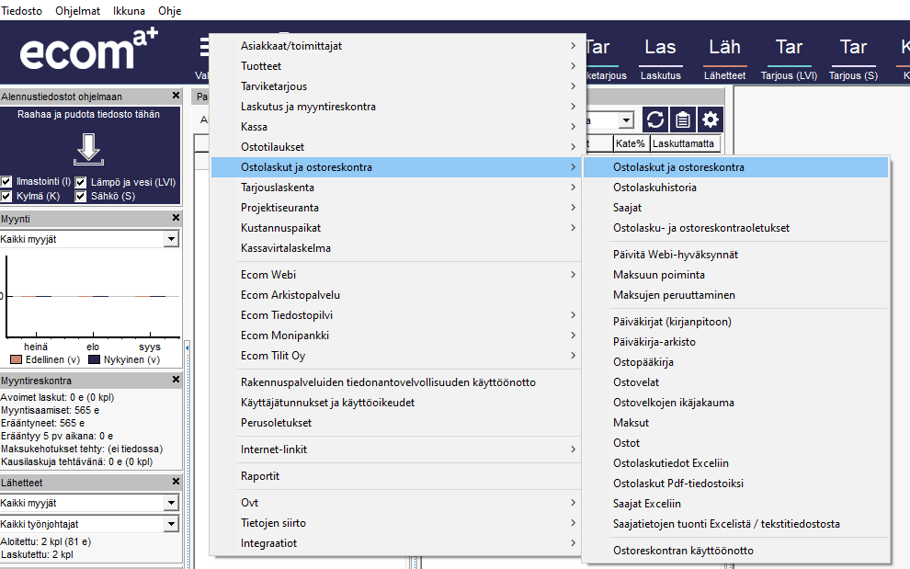Click the clipboard list icon
The image size is (910, 569).
[x=682, y=120]
